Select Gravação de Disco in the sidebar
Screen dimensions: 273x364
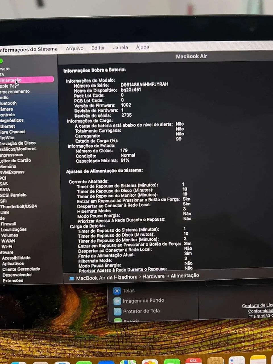coord(18,143)
